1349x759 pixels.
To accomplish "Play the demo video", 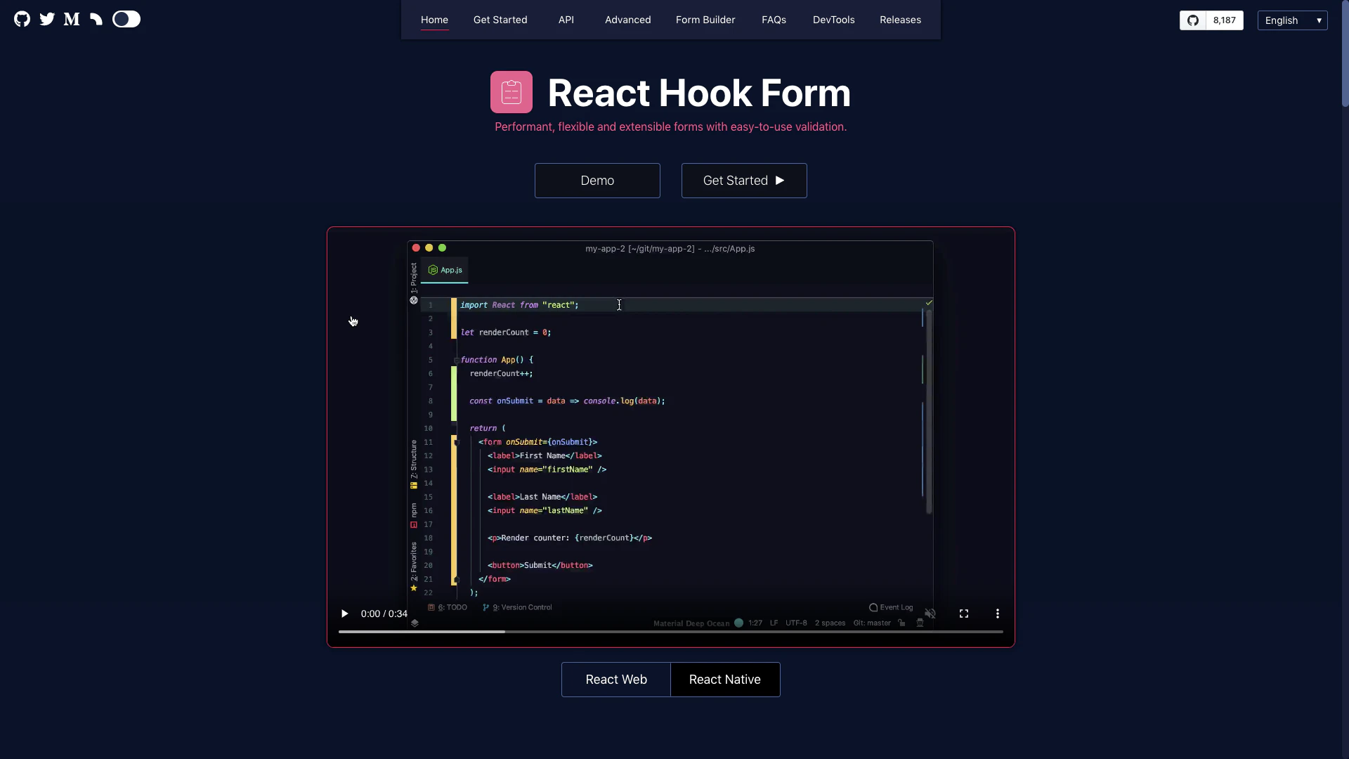I will click(x=344, y=613).
